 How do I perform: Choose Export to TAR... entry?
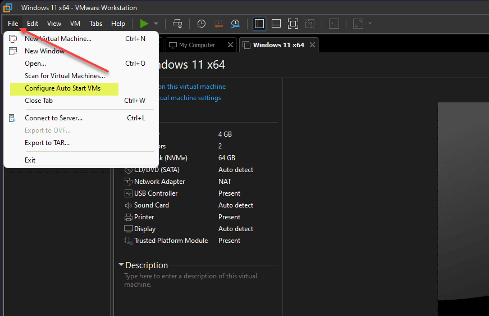click(81, 143)
